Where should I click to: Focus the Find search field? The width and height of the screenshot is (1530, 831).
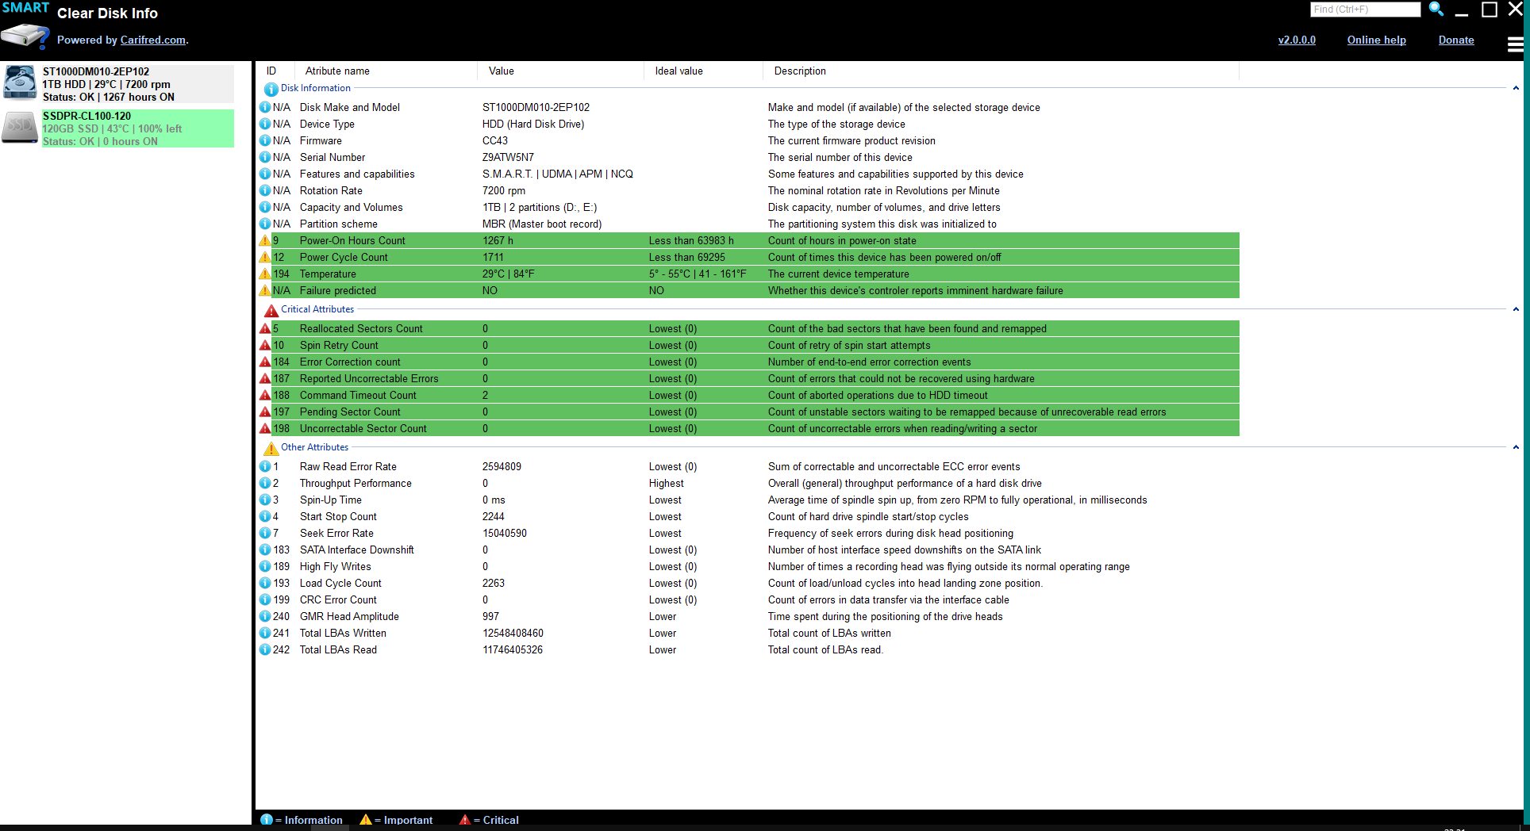1365,10
